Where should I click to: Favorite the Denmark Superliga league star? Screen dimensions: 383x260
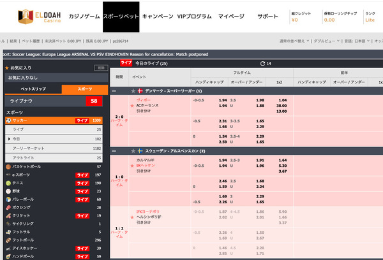pos(133,91)
